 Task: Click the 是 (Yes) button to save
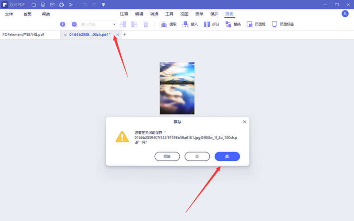coord(227,156)
